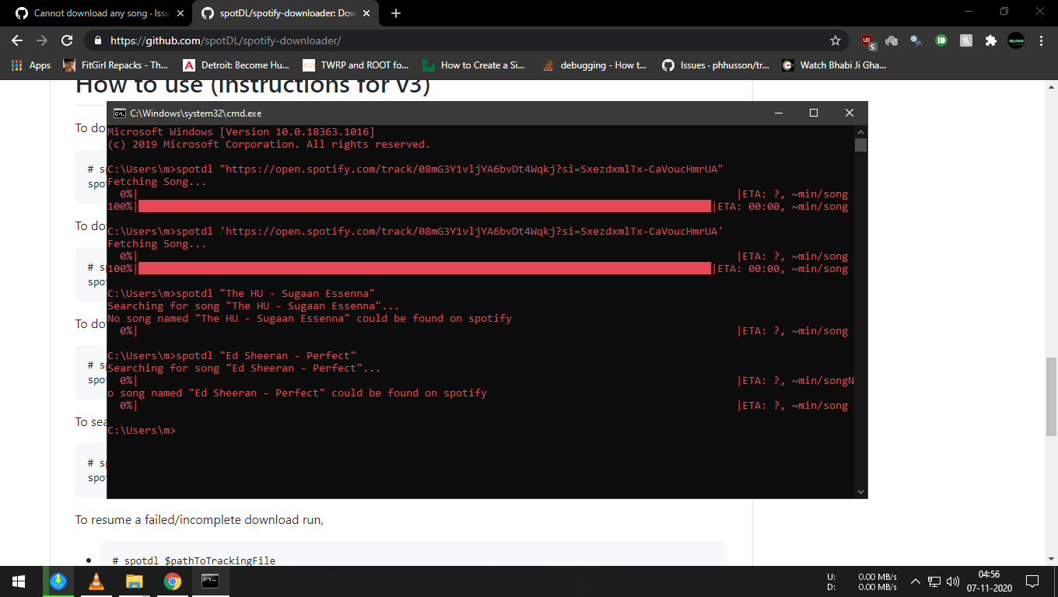Toggle the bookmark star for this page
The height and width of the screenshot is (597, 1058).
(x=835, y=40)
